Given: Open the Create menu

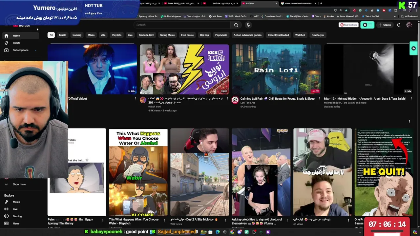Looking at the screenshot, I should [x=385, y=25].
